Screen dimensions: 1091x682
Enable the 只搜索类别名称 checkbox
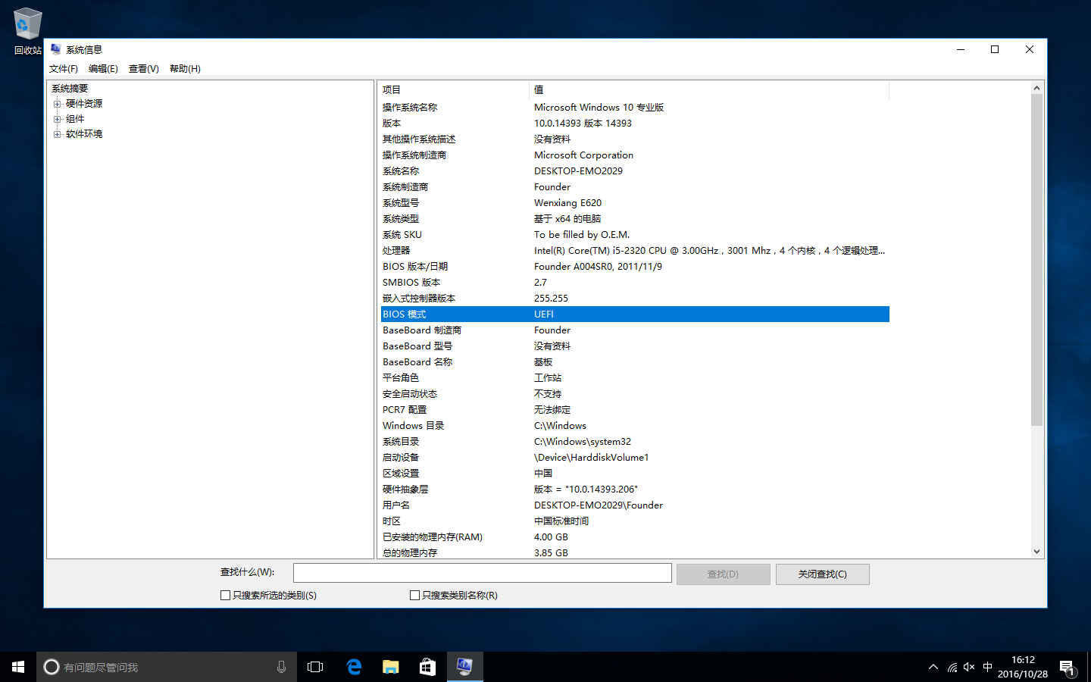tap(415, 595)
